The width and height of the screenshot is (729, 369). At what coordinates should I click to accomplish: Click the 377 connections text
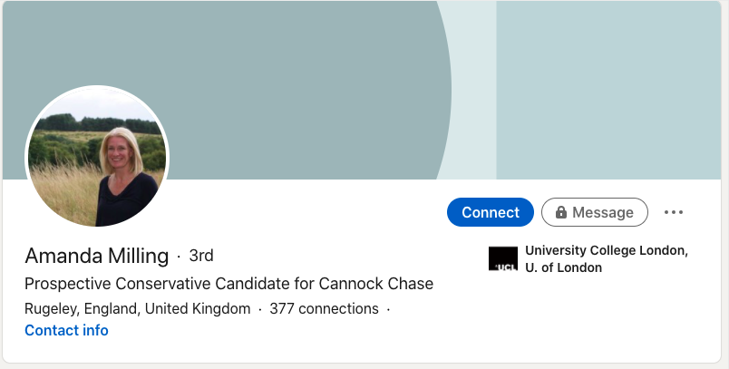point(324,308)
